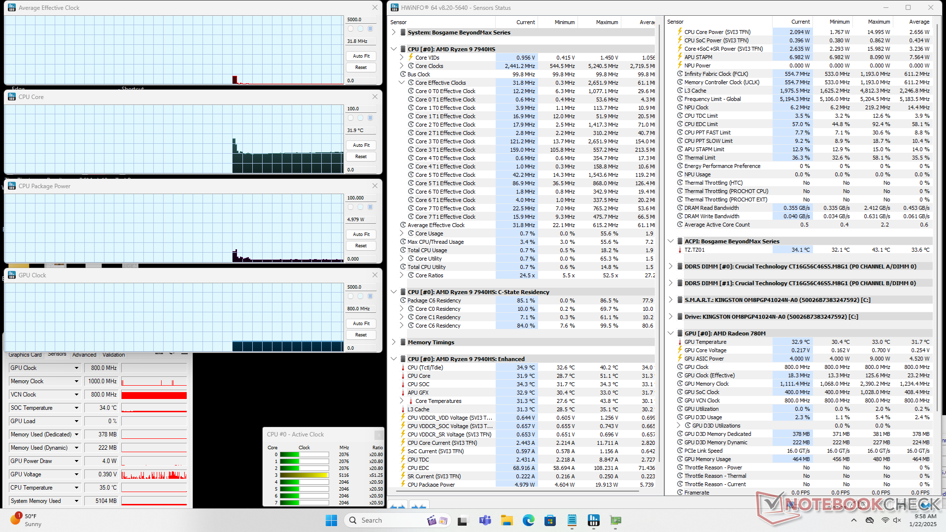946x532 pixels.
Task: Open the notebook-style app icon on the taskbar
Action: coord(572,520)
